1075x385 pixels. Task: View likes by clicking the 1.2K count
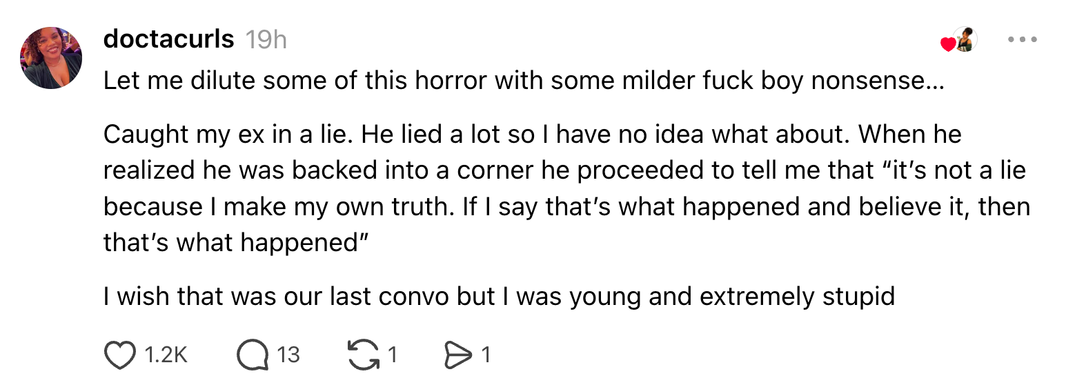pos(166,355)
